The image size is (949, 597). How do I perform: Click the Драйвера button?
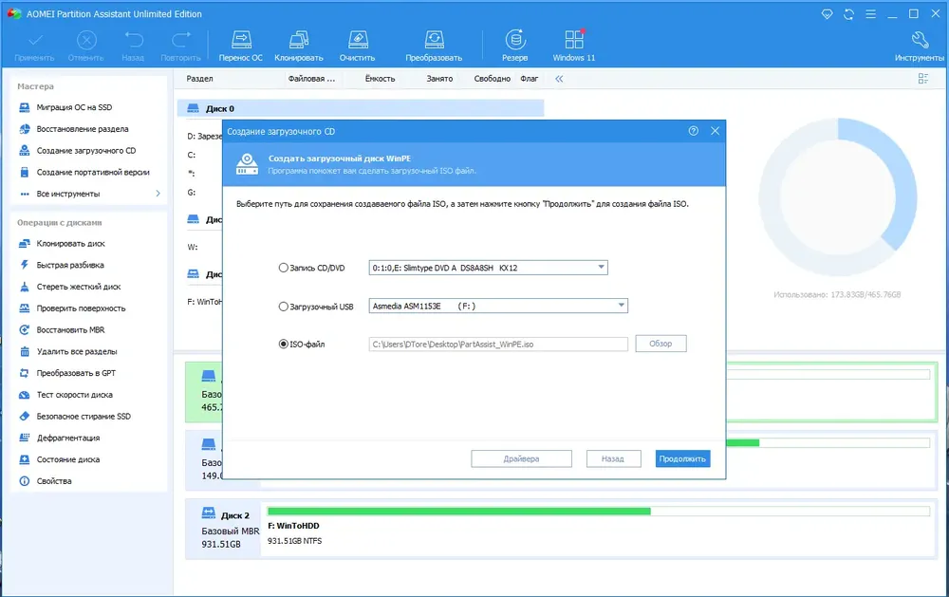pyautogui.click(x=521, y=459)
